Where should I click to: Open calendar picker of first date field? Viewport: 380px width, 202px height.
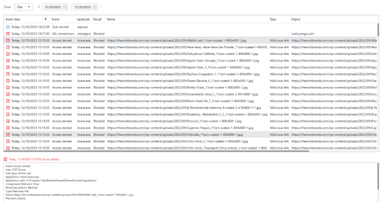(x=65, y=7)
